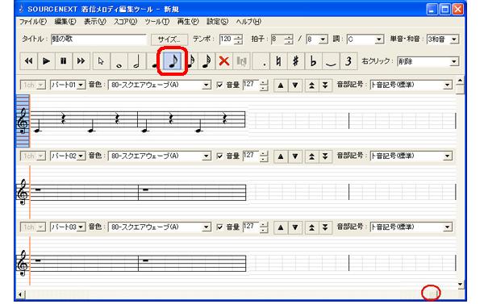Click the horizontal scrollbar left arrow
This screenshot has width=484, height=304.
click(20, 295)
